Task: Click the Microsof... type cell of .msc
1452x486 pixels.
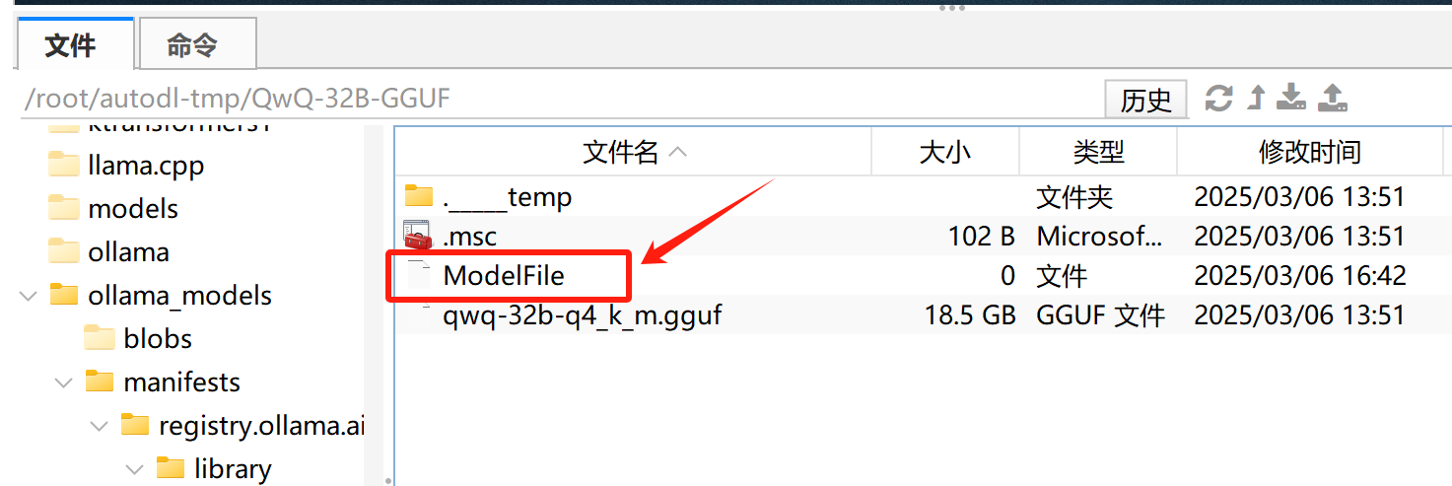Action: (1100, 237)
